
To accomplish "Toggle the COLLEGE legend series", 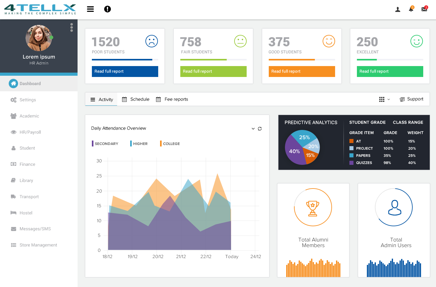I will coord(170,144).
